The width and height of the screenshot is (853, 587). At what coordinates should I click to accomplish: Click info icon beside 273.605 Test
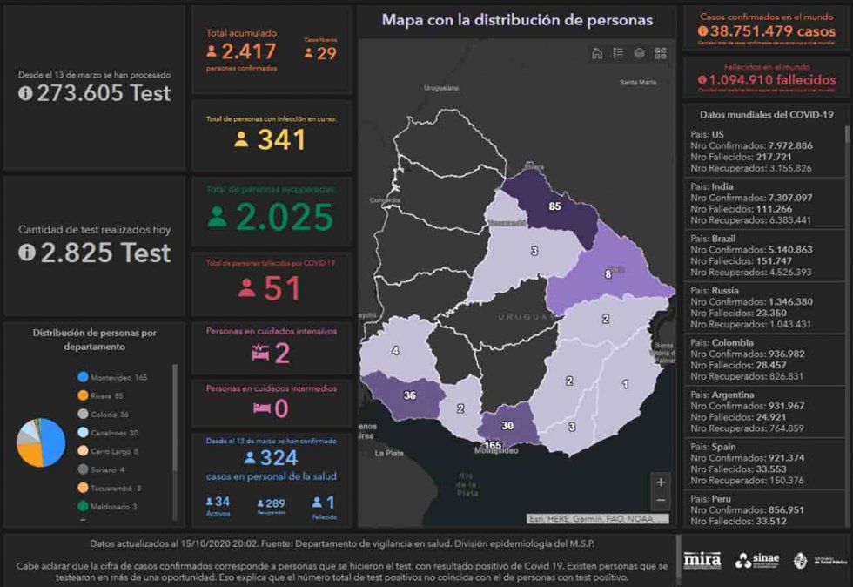click(25, 94)
